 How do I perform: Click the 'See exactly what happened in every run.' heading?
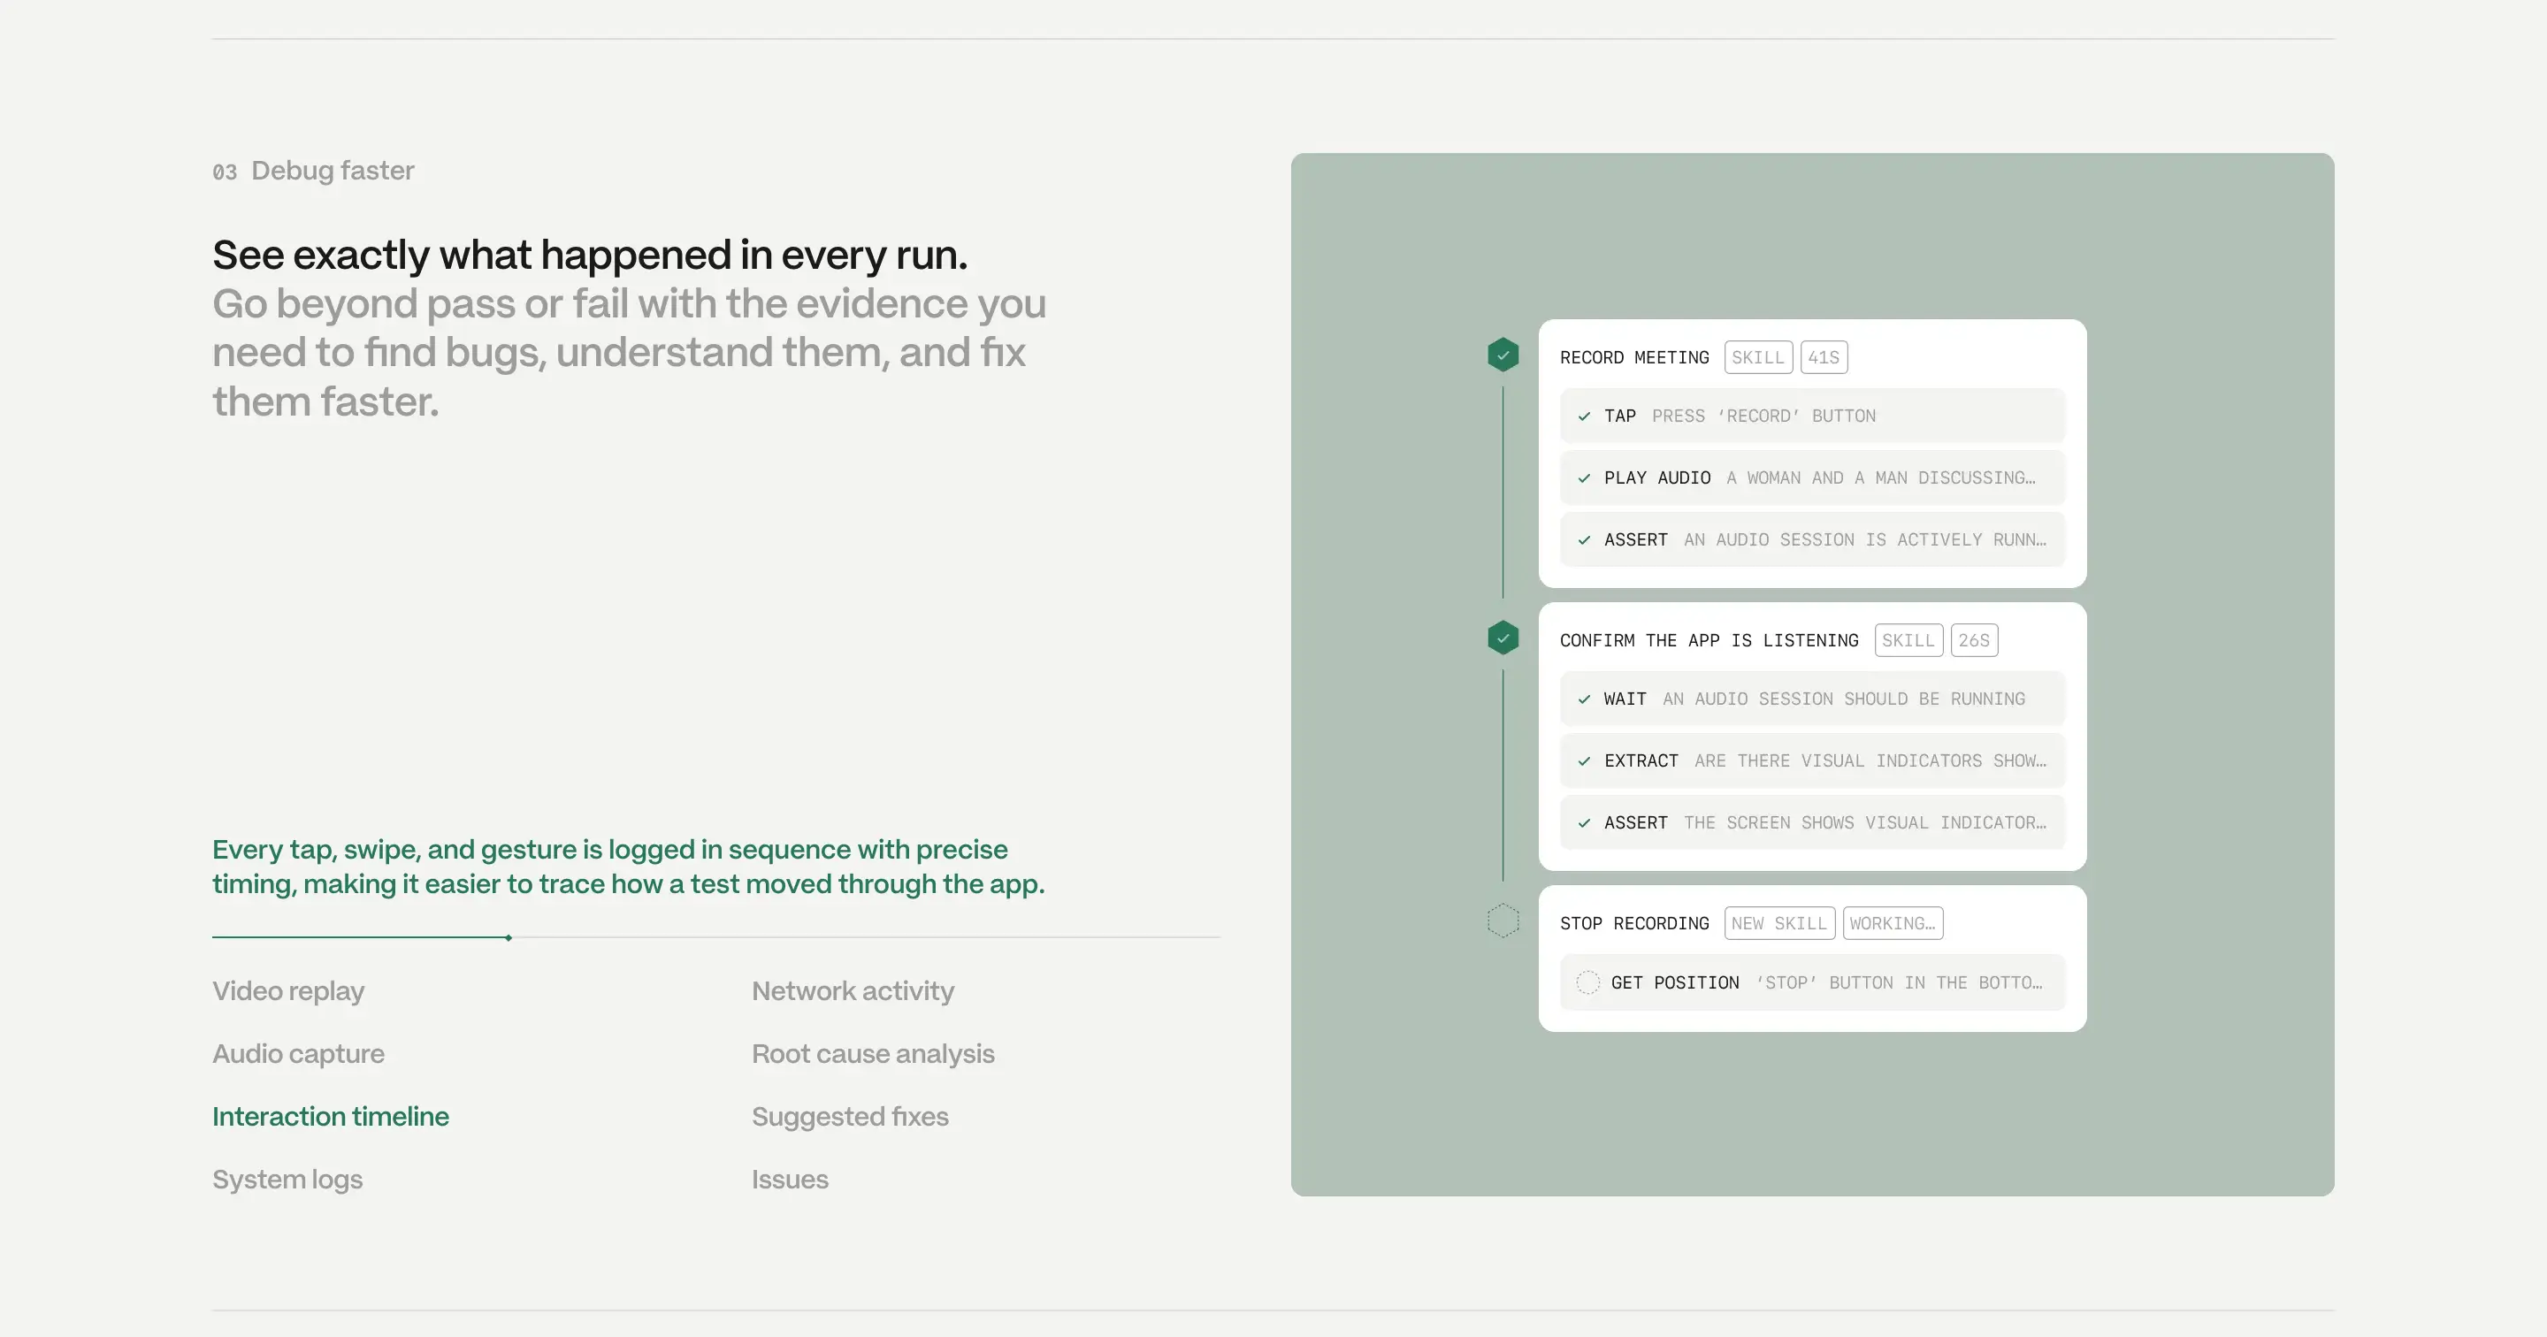[589, 256]
